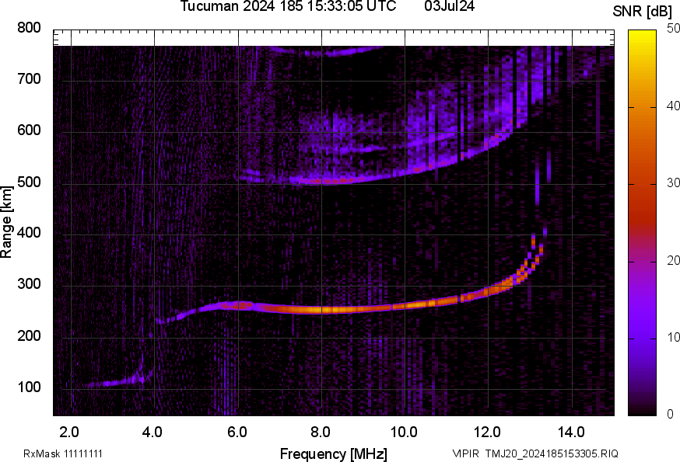680x462 pixels.
Task: Click the 700 km range tick label
Action: point(29,78)
